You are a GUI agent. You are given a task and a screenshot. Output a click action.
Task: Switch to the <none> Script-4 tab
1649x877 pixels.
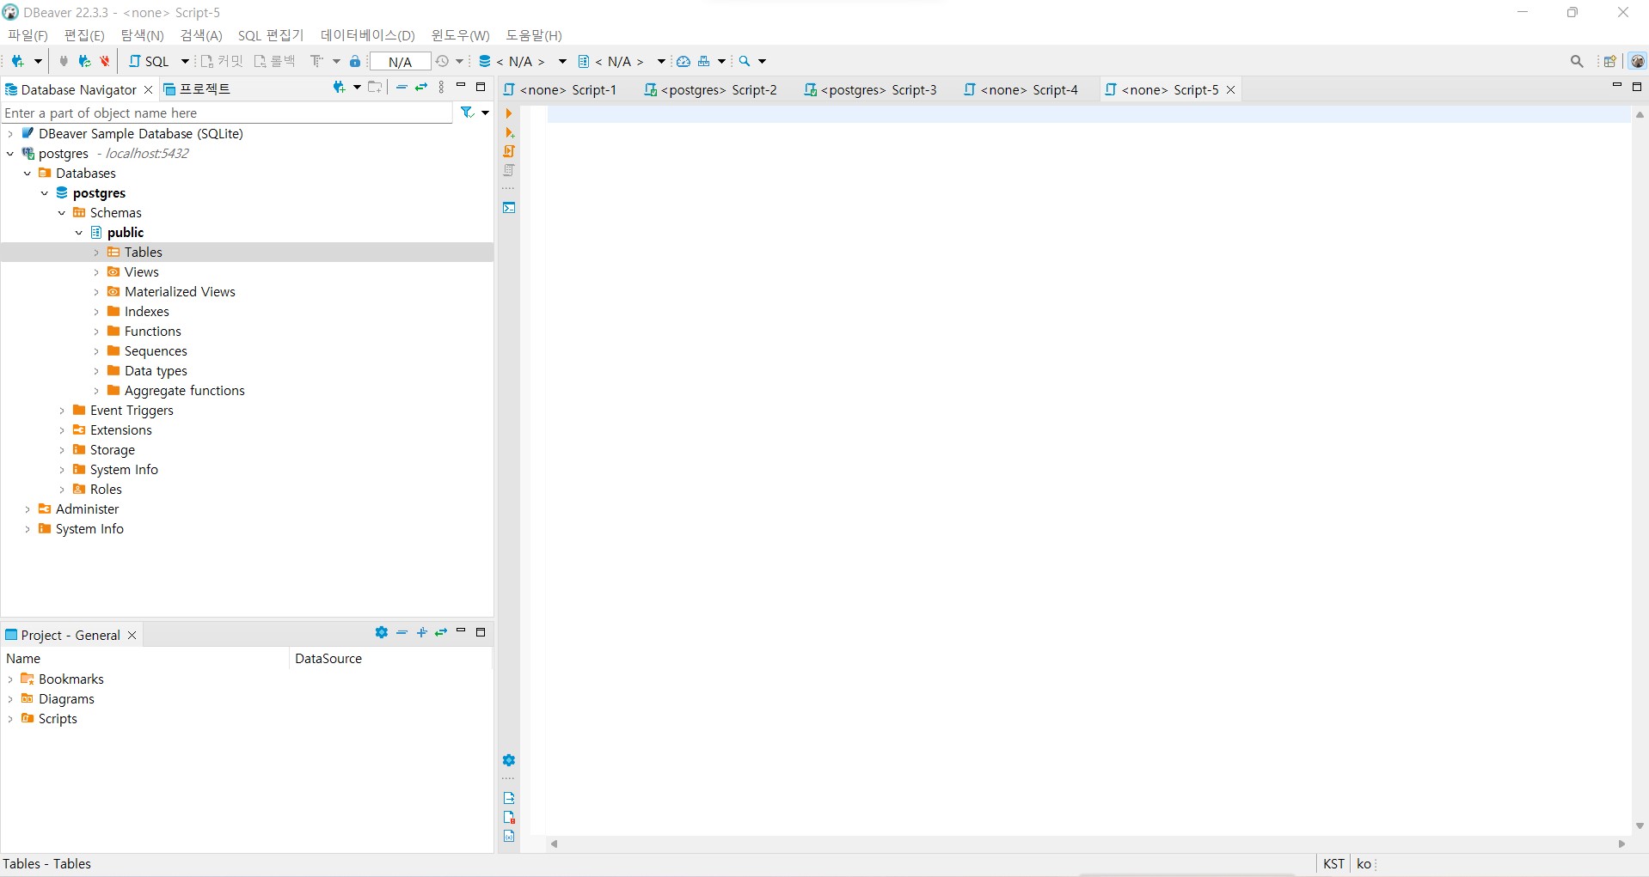pos(1021,89)
